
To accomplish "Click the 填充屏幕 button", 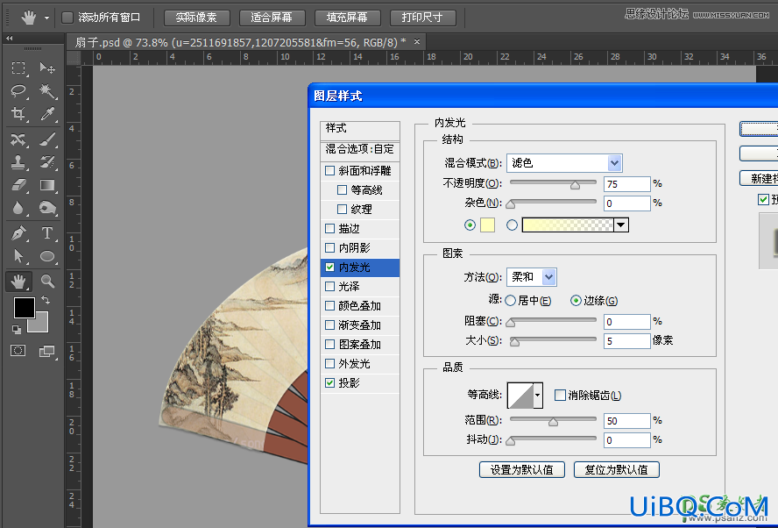I will 347,18.
